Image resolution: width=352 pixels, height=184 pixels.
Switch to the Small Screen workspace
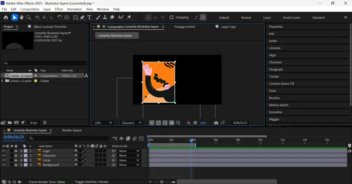click(x=291, y=17)
